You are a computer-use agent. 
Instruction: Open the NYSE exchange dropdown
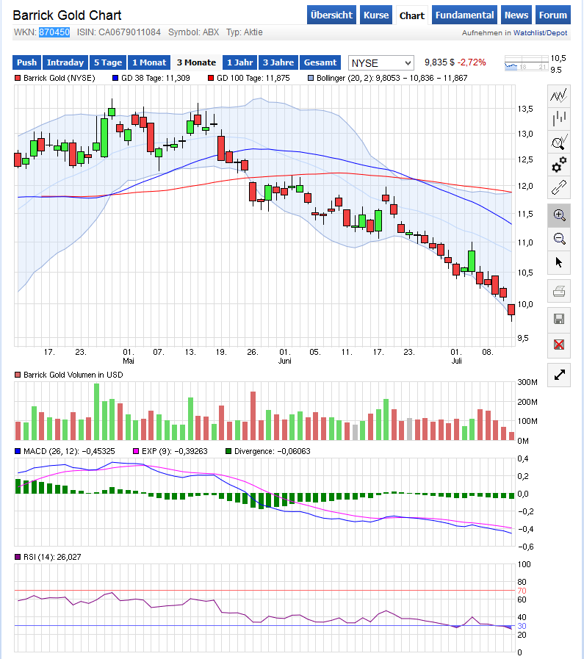click(381, 63)
